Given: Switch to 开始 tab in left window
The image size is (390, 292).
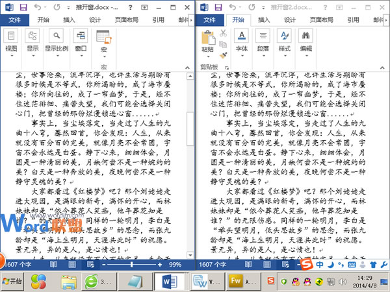Looking at the screenshot, I should point(44,19).
